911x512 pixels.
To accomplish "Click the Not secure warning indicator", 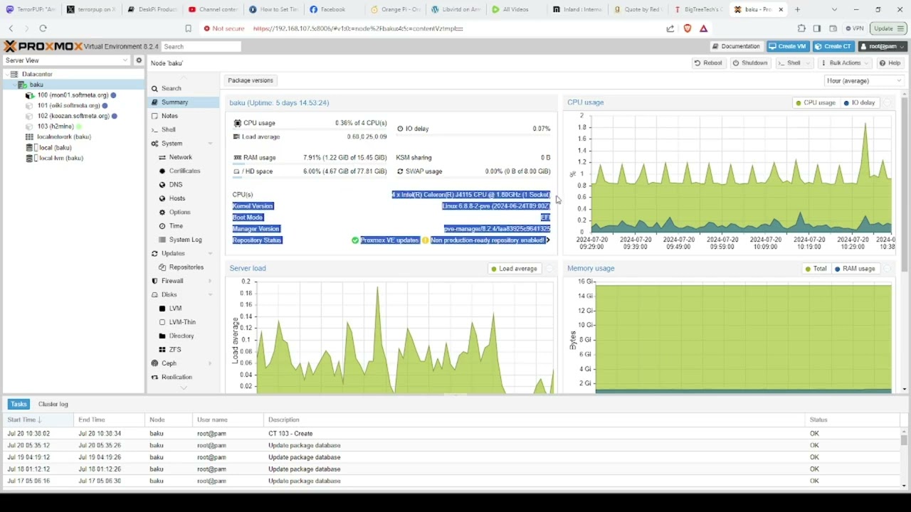I will point(224,28).
